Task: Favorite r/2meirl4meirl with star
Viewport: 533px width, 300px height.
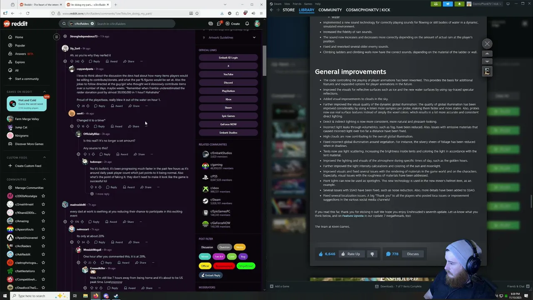Action: point(43,204)
